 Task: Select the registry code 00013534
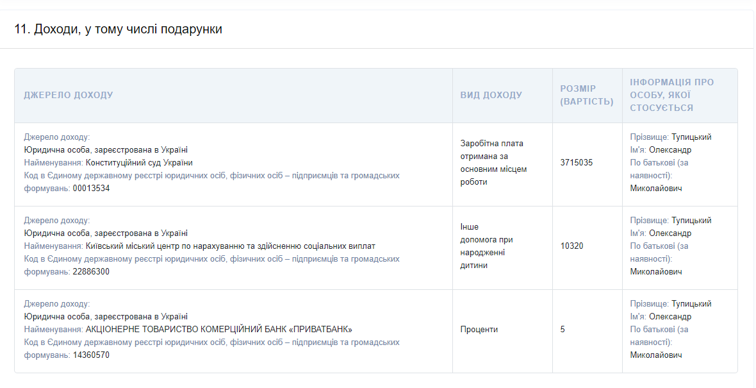coord(91,189)
